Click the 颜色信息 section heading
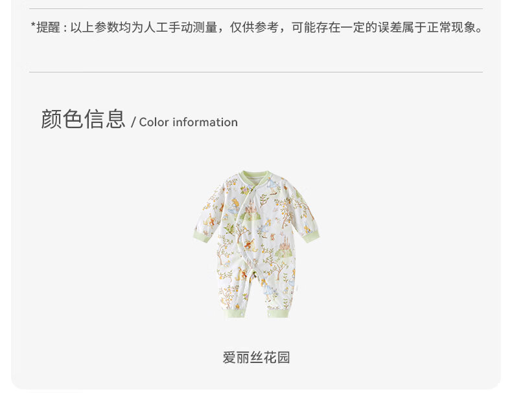Image resolution: width=512 pixels, height=396 pixels. click(x=83, y=119)
